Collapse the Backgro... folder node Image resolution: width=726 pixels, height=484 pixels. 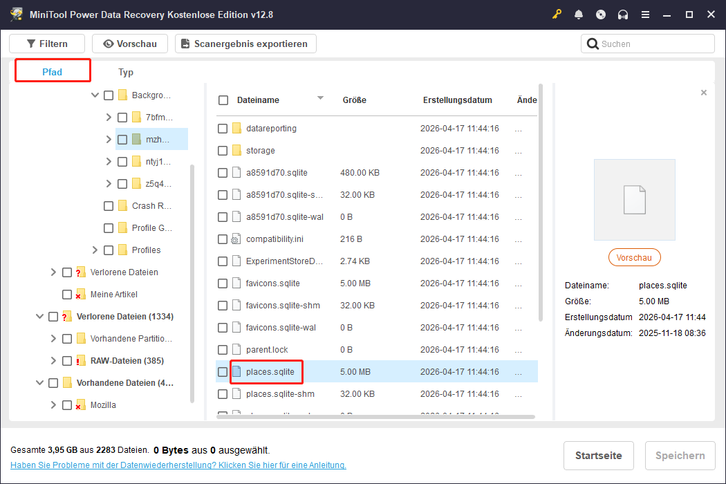pos(95,95)
